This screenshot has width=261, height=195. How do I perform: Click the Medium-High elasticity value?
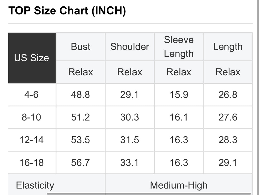[179, 185]
